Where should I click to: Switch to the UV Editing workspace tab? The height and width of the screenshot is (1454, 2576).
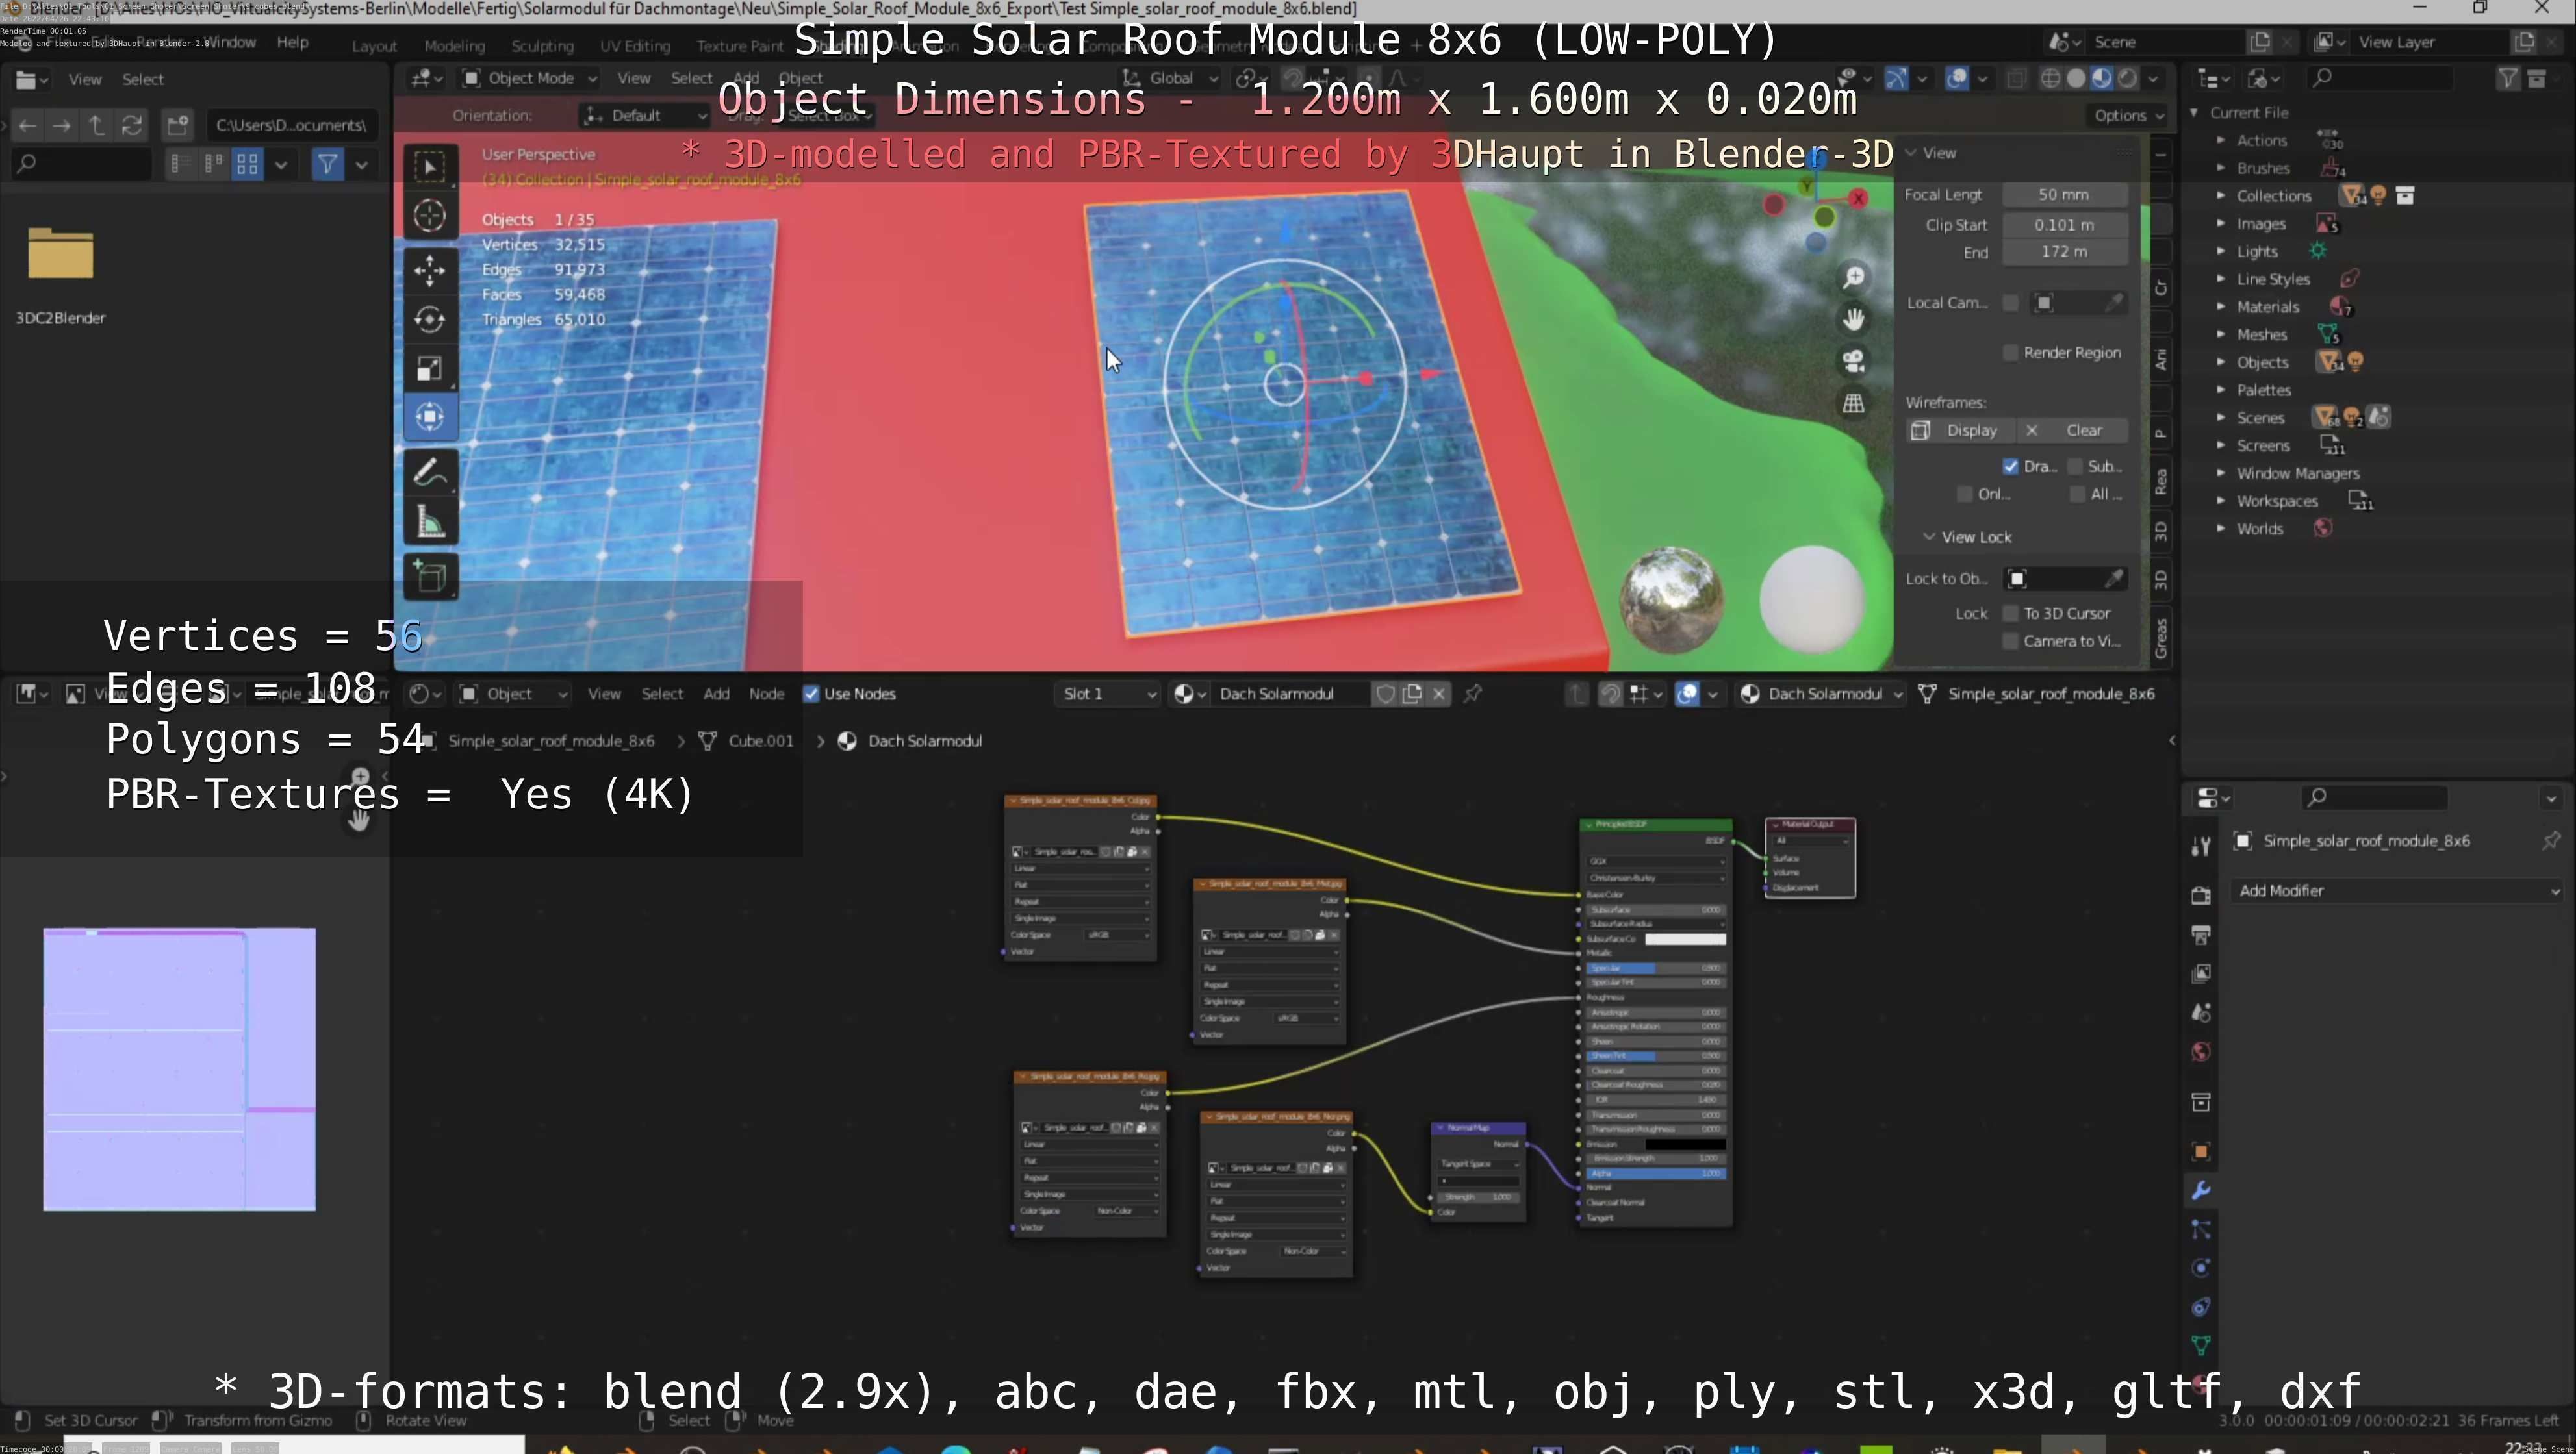click(635, 46)
